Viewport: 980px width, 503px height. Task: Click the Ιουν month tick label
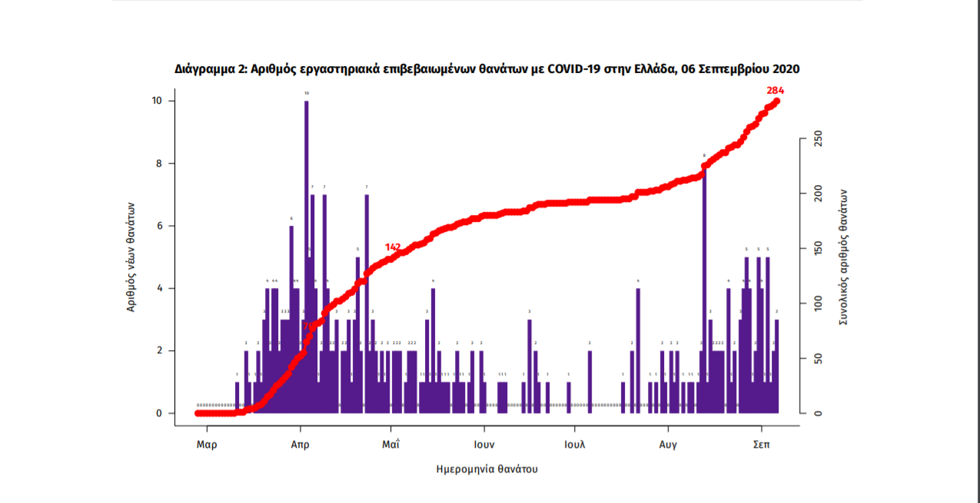tap(483, 445)
